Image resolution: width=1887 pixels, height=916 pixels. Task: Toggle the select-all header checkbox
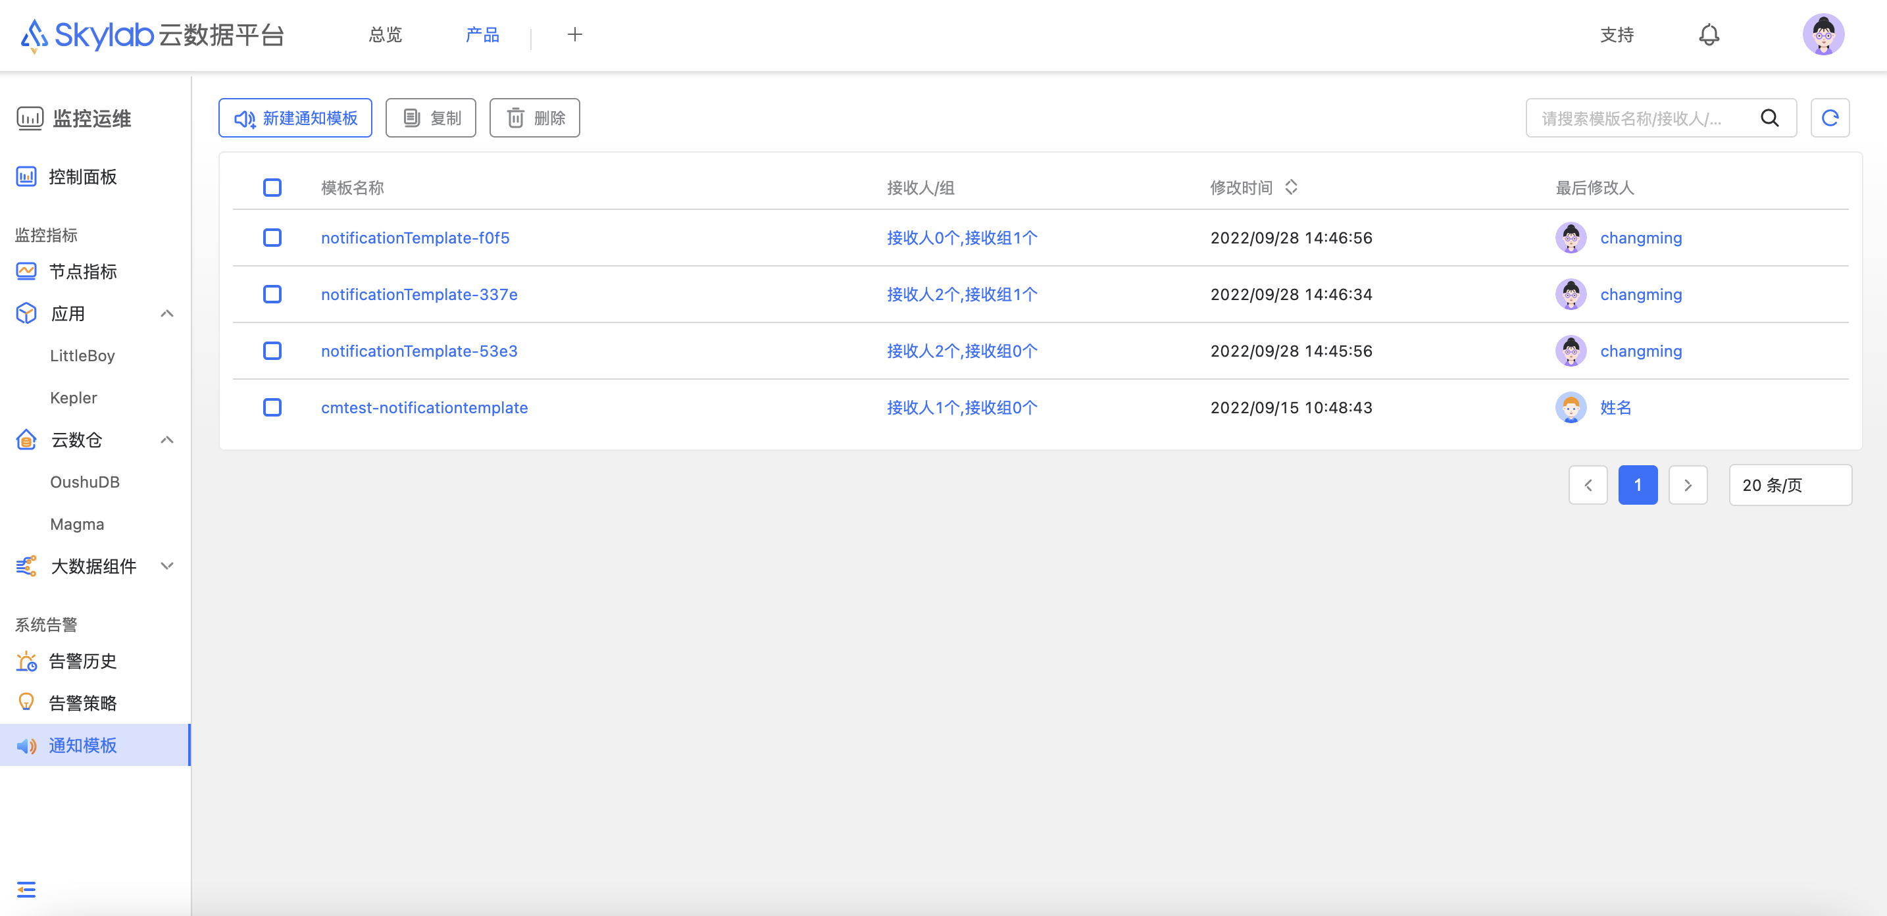click(x=272, y=188)
